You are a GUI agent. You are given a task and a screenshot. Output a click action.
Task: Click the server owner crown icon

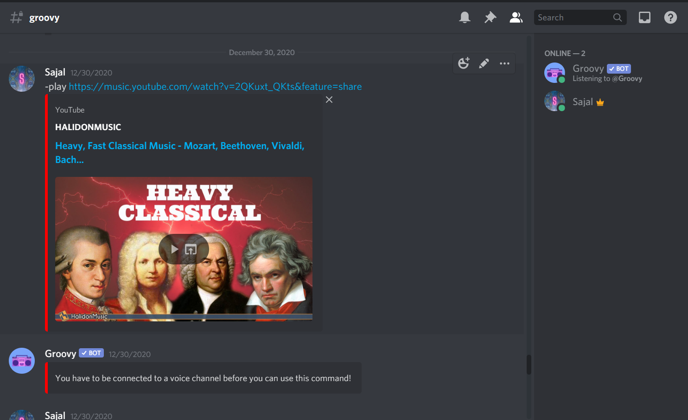pos(600,102)
